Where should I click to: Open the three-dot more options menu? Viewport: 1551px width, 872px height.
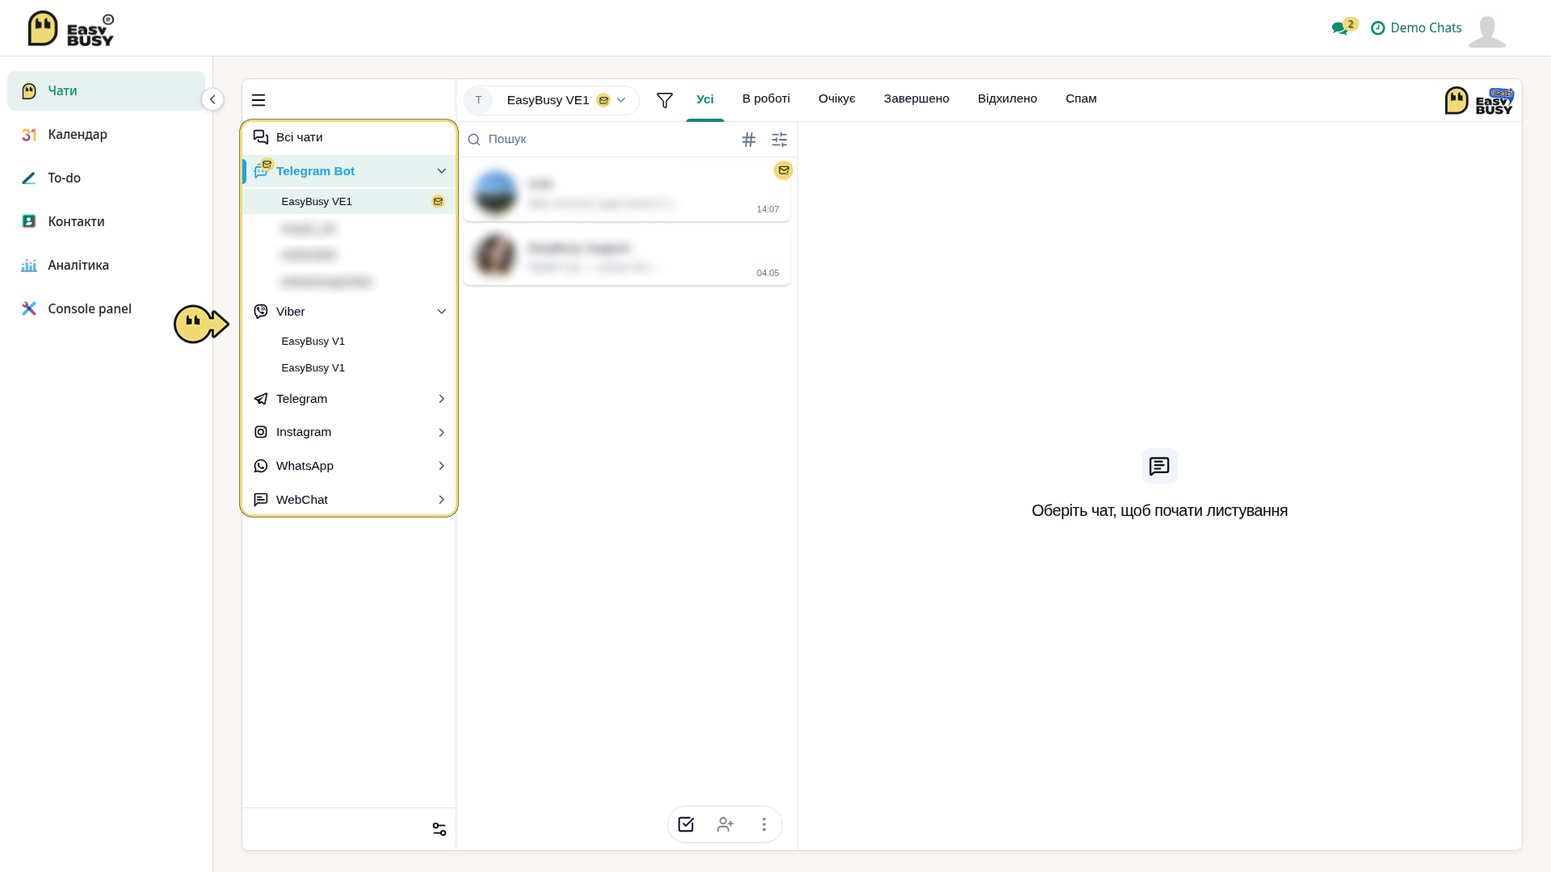(x=764, y=825)
